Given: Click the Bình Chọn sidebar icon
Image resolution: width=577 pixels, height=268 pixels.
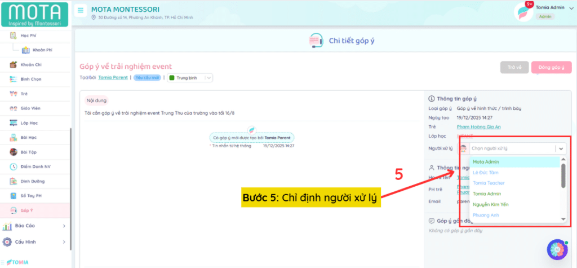Looking at the screenshot, I should click(14, 79).
